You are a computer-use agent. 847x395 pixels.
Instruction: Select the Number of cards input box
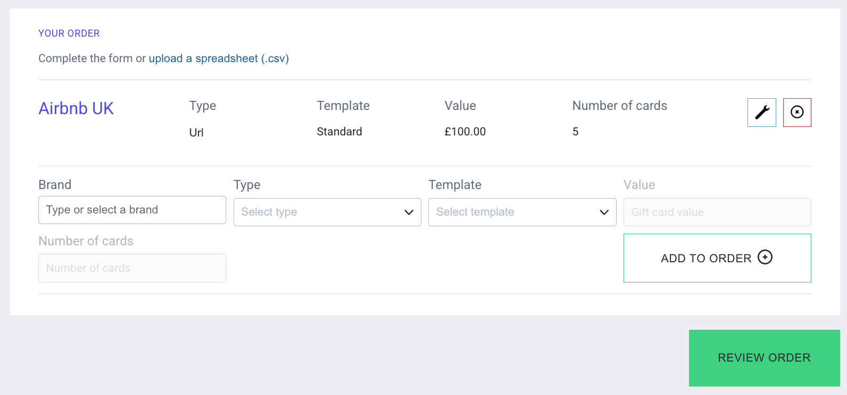click(x=132, y=268)
